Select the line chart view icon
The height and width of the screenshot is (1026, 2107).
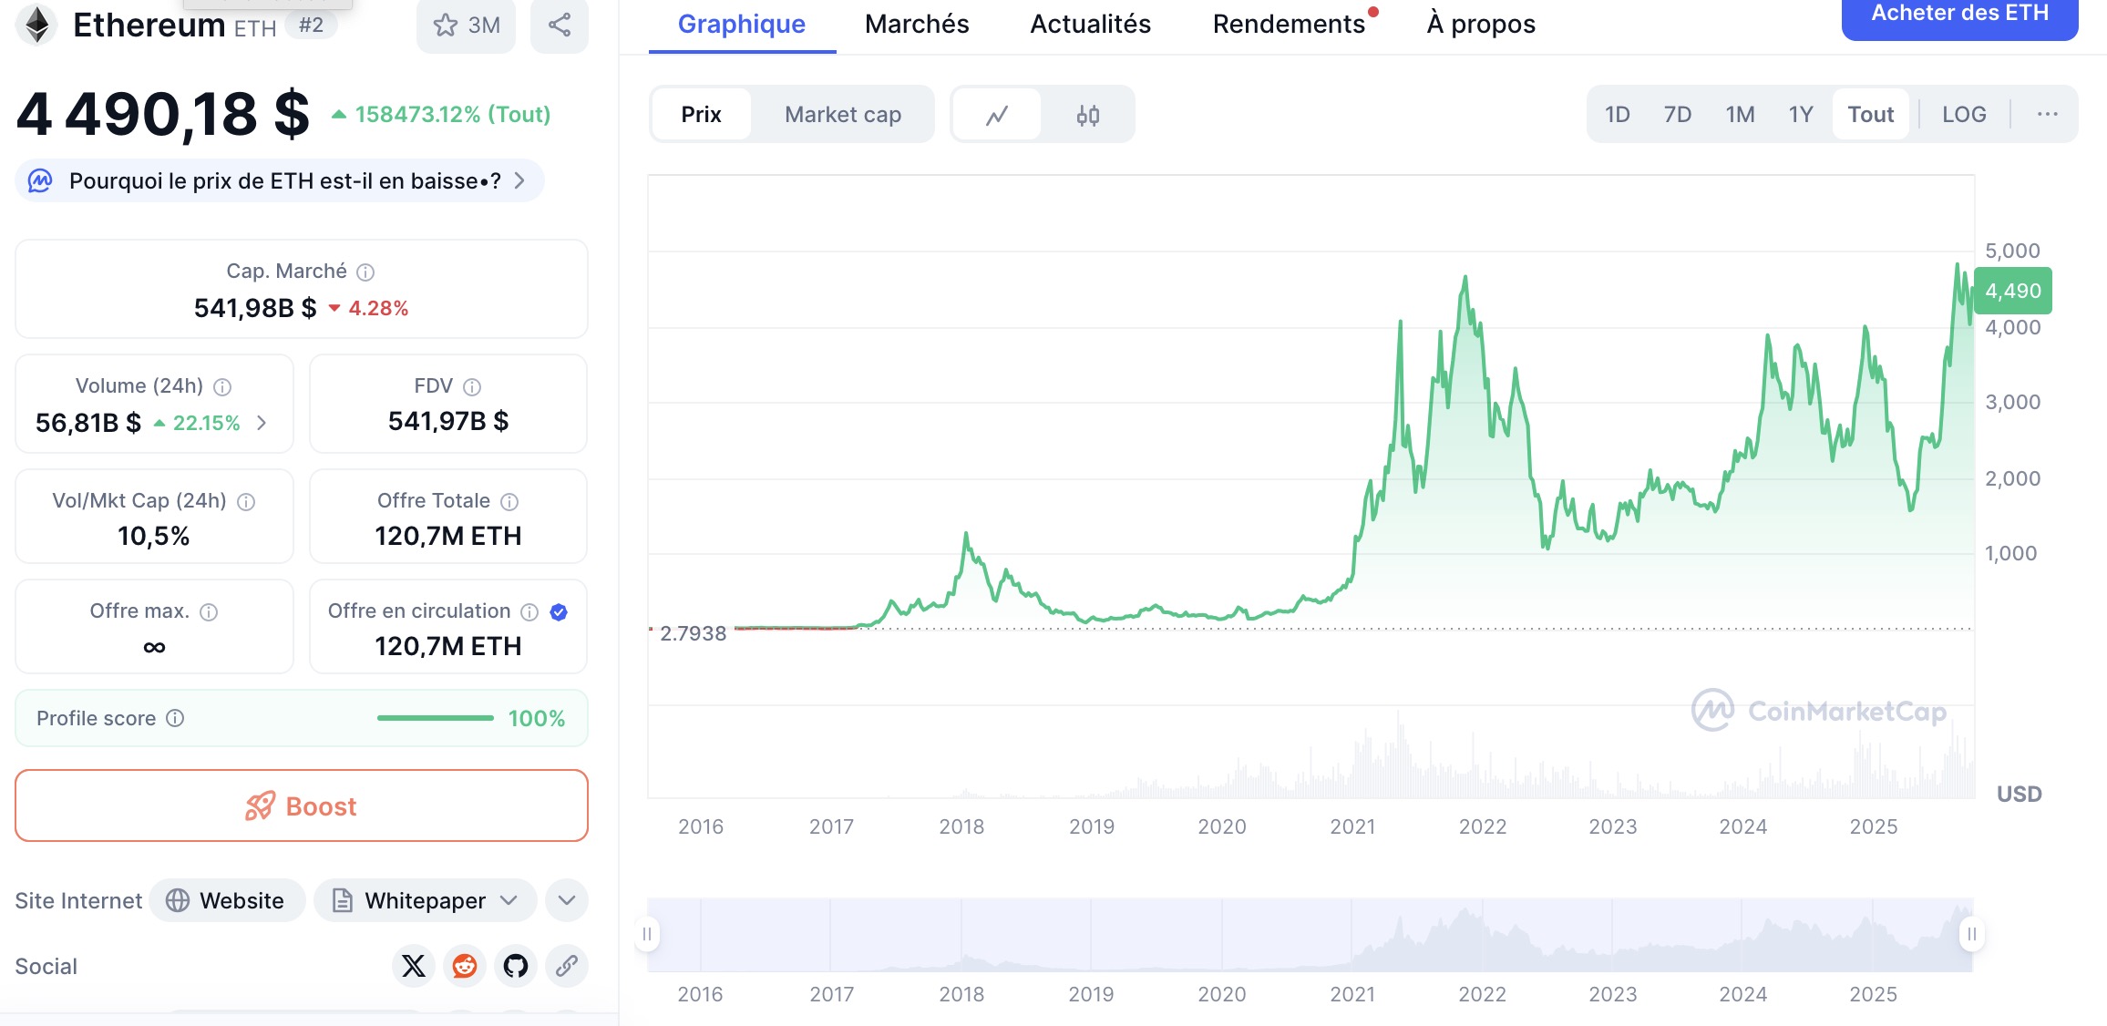(997, 115)
